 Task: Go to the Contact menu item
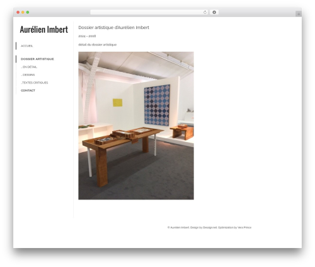28,90
